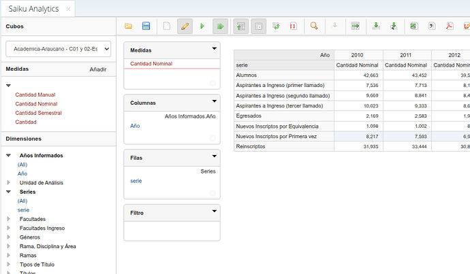Click the Año item in Columnas
Image resolution: width=470 pixels, height=274 pixels.
[135, 126]
